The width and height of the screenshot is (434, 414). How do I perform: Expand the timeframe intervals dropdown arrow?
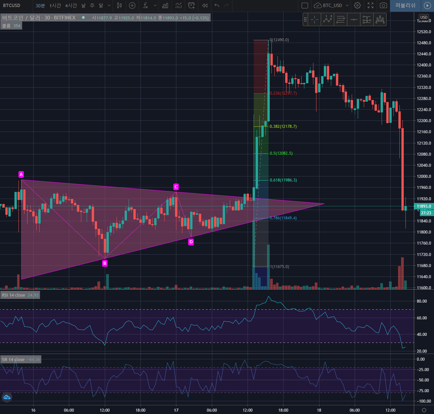[x=109, y=5]
